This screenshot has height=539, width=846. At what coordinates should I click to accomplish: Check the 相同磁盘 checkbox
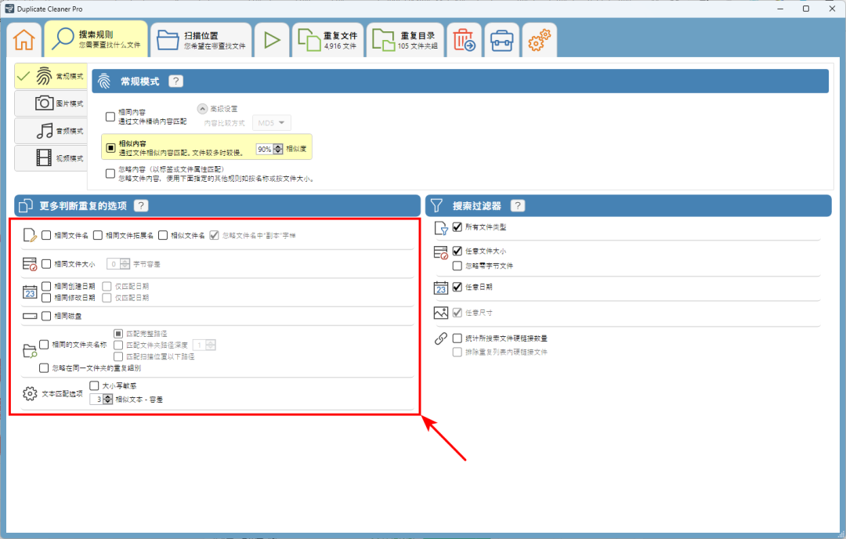[x=46, y=316]
